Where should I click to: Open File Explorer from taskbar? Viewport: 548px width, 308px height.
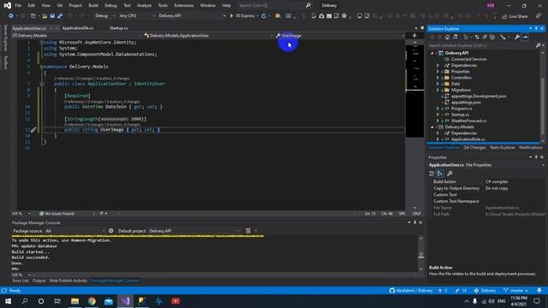pos(74,301)
